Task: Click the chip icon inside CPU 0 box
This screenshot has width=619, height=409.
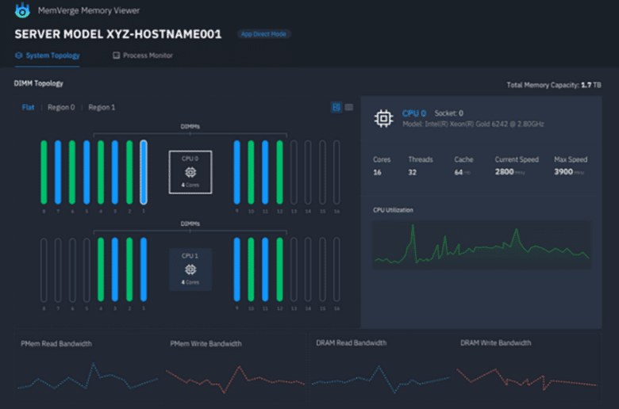Action: click(x=190, y=172)
